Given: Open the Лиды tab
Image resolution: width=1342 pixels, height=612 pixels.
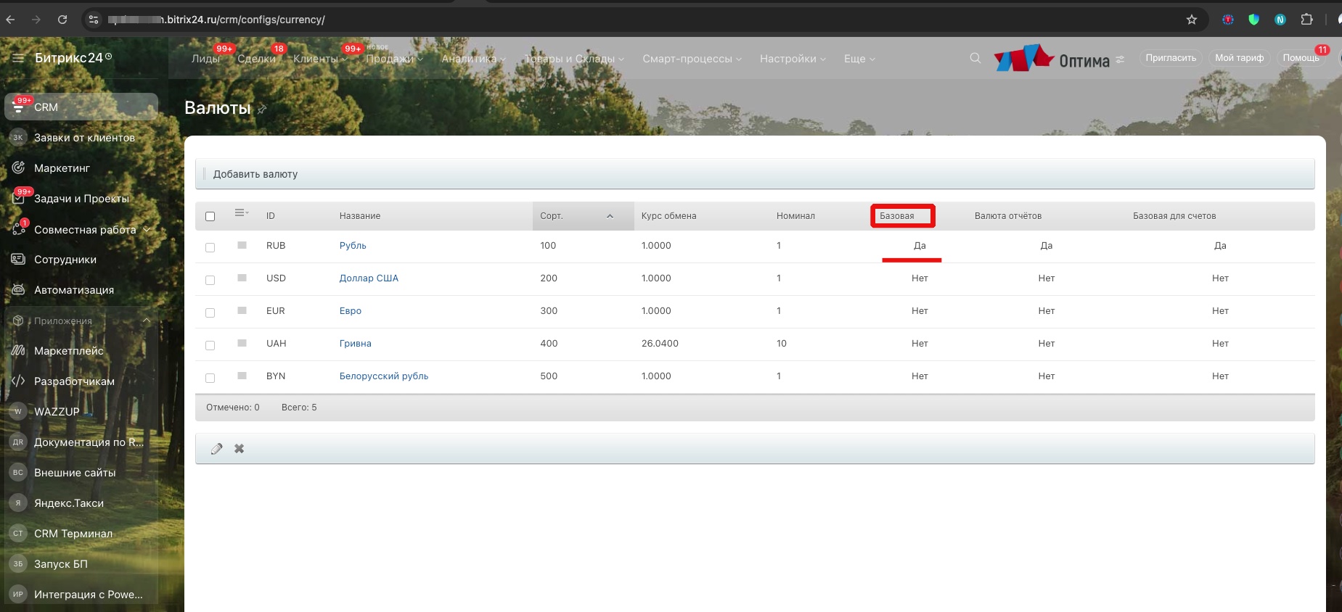Looking at the screenshot, I should click(x=205, y=59).
